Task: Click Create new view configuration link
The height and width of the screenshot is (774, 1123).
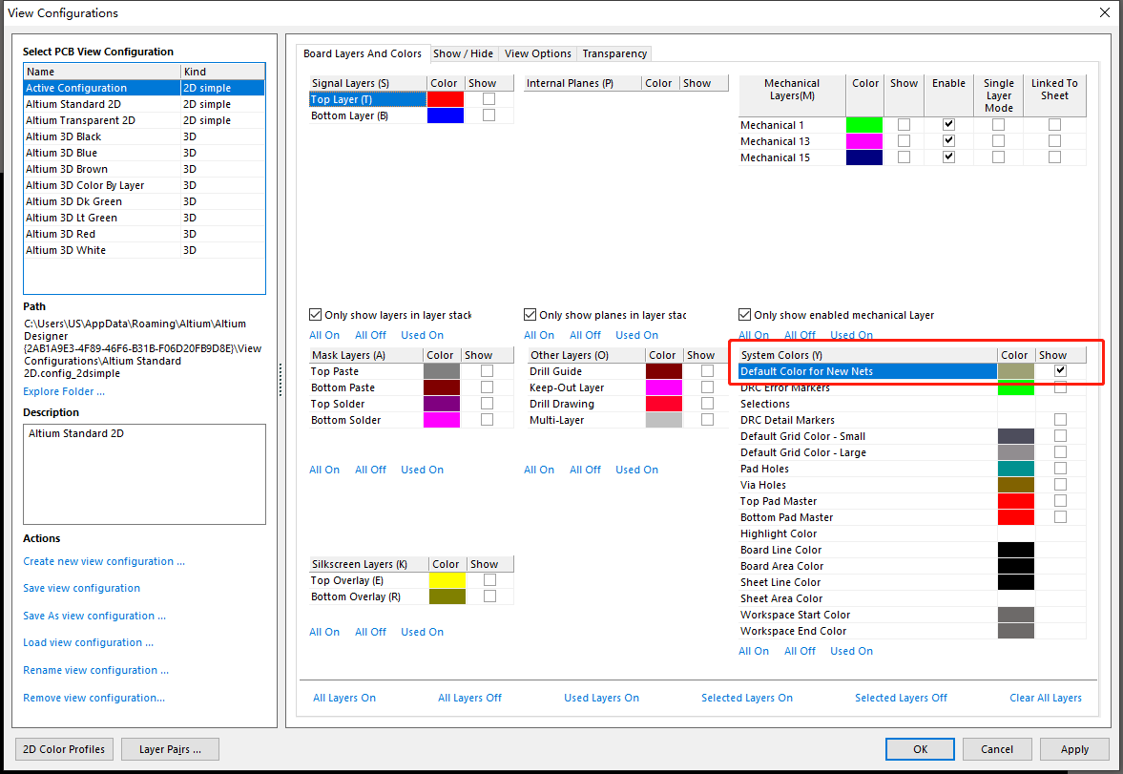Action: [104, 562]
